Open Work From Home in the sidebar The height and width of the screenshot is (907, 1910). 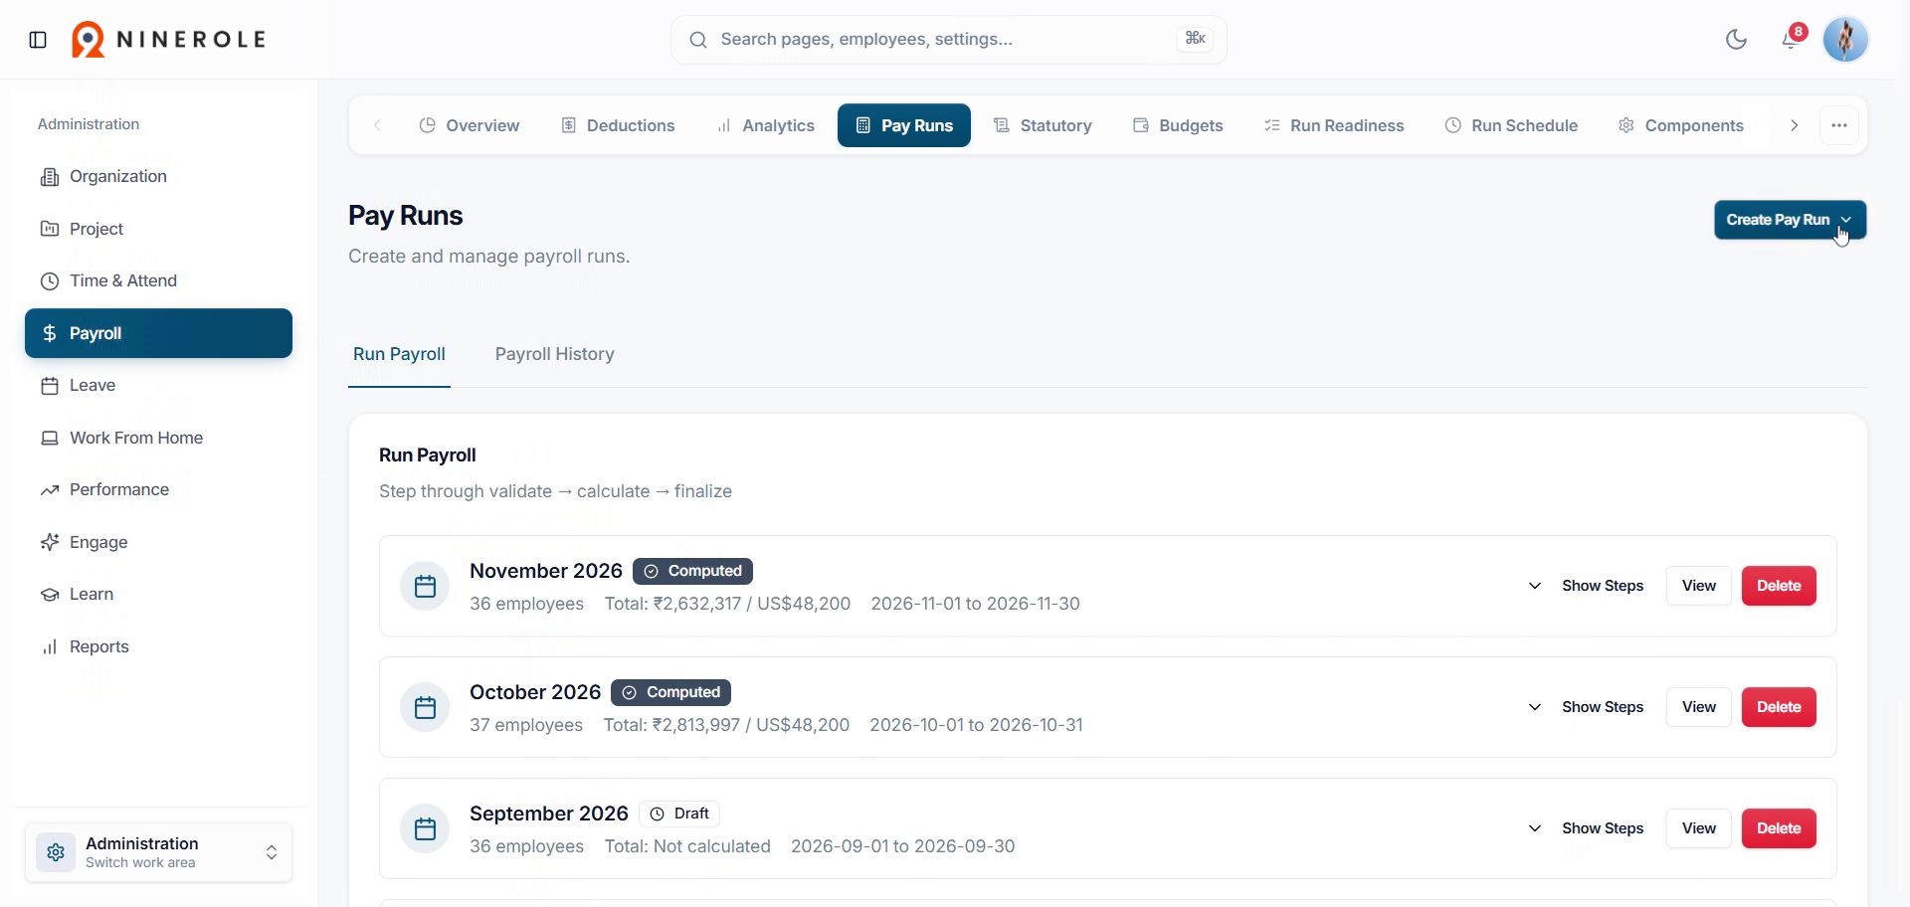coord(158,438)
